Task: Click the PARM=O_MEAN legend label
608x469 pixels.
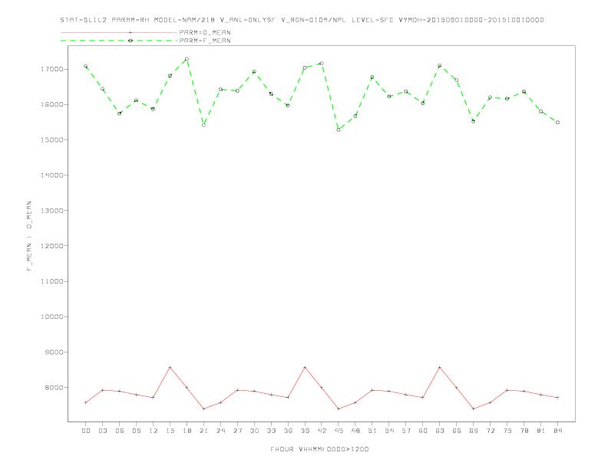Action: pyautogui.click(x=205, y=32)
